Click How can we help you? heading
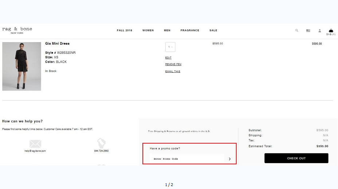 [23, 121]
